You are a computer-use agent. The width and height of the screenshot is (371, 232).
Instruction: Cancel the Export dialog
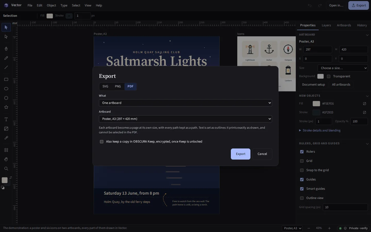262,154
